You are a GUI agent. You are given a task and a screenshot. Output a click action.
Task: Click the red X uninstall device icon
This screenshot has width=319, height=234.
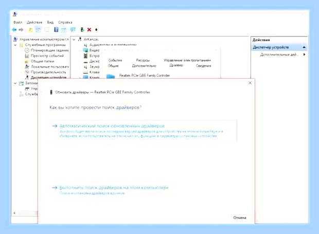[x=89, y=30]
